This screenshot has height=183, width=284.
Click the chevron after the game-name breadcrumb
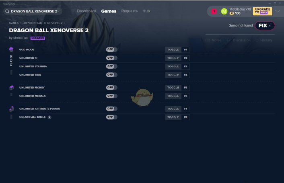[x=64, y=23]
